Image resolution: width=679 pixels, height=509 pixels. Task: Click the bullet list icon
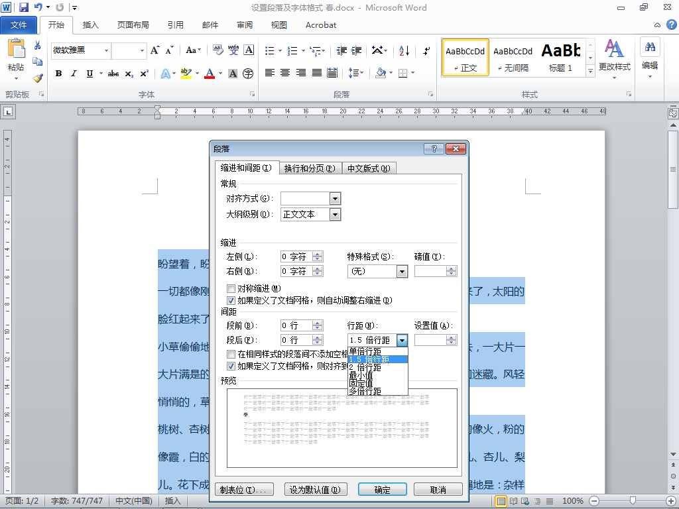270,50
